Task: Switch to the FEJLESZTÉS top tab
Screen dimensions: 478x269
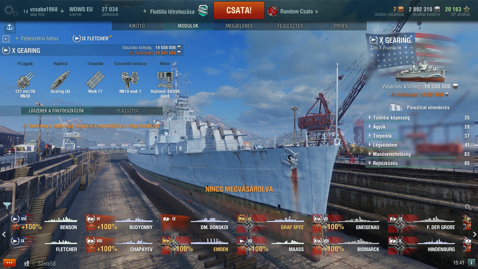Action: tap(290, 26)
